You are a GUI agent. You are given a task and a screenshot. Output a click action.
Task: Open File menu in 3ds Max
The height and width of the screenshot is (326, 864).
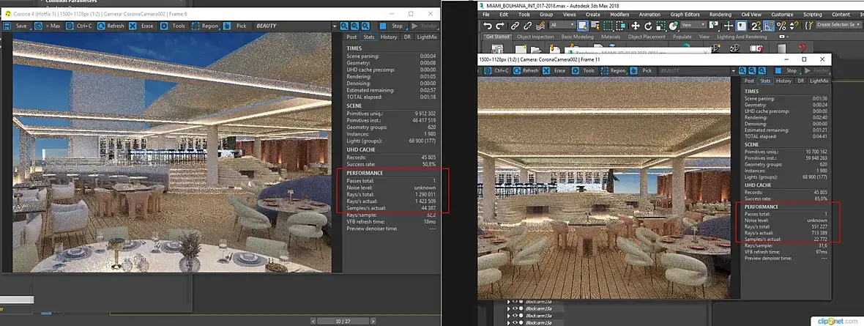[486, 15]
